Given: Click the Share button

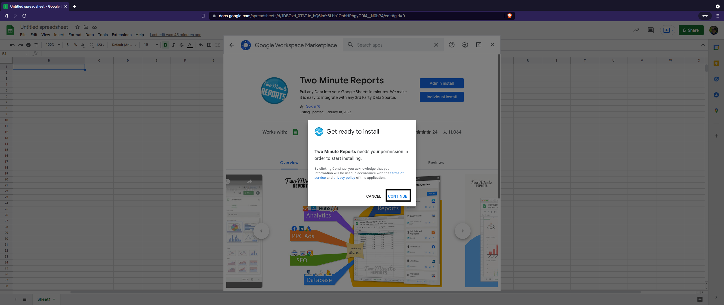Looking at the screenshot, I should click(691, 30).
